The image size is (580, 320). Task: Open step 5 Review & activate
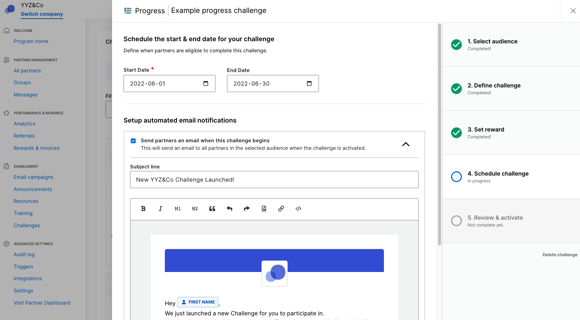(511, 221)
